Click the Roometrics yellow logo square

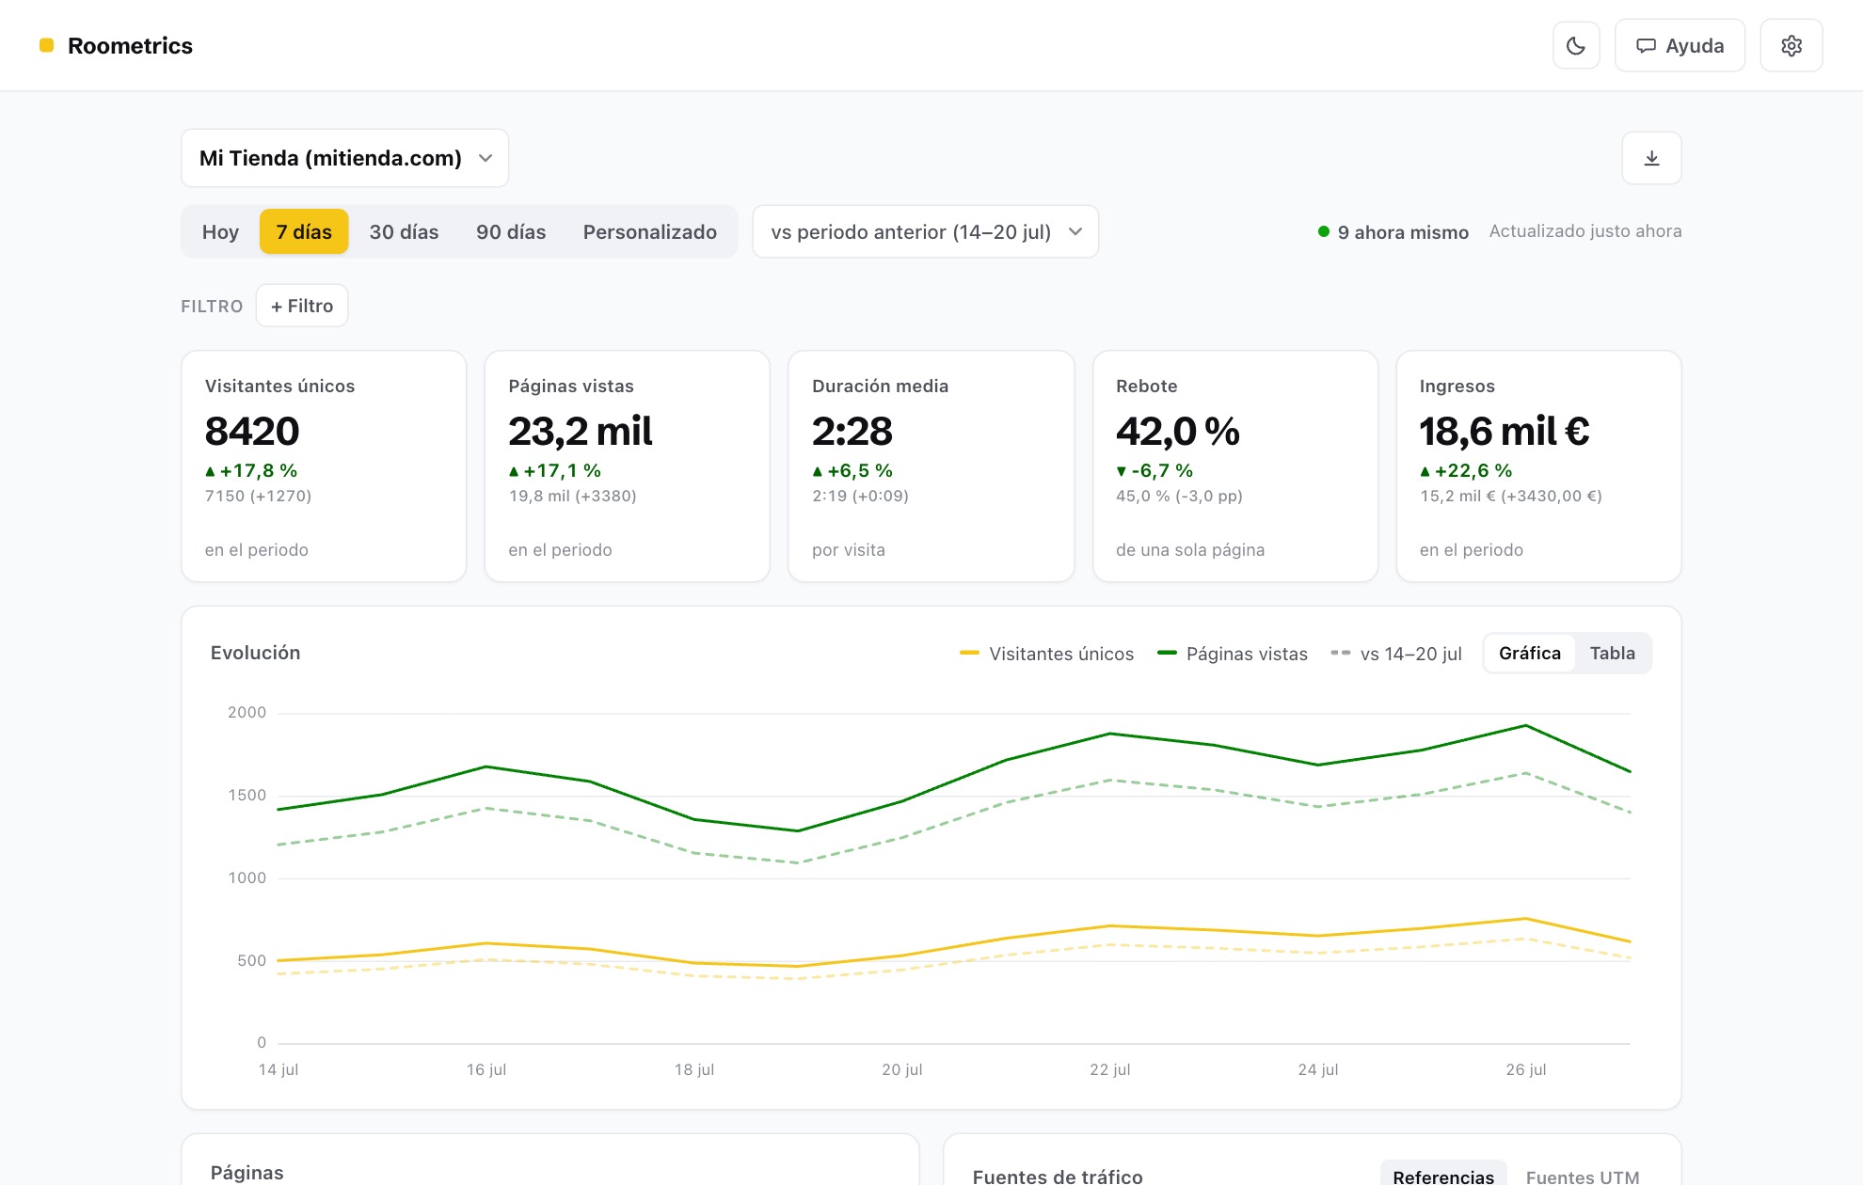tap(46, 45)
